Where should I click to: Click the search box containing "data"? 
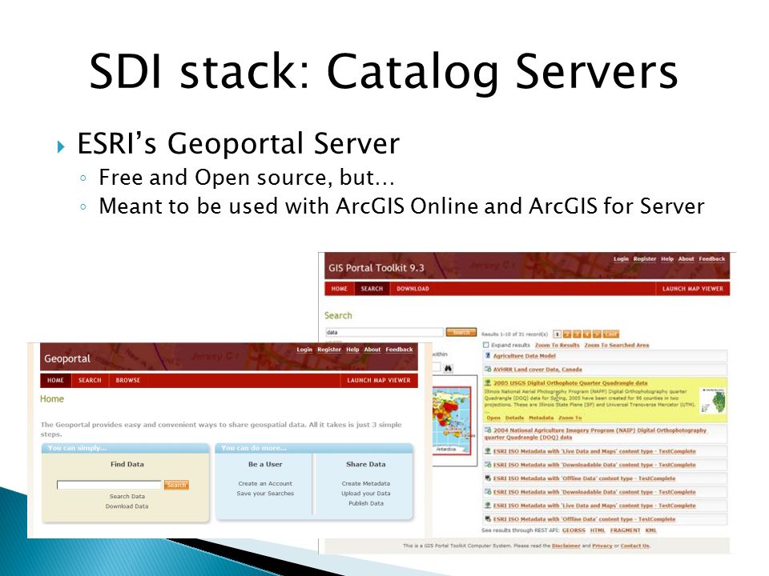[x=384, y=333]
